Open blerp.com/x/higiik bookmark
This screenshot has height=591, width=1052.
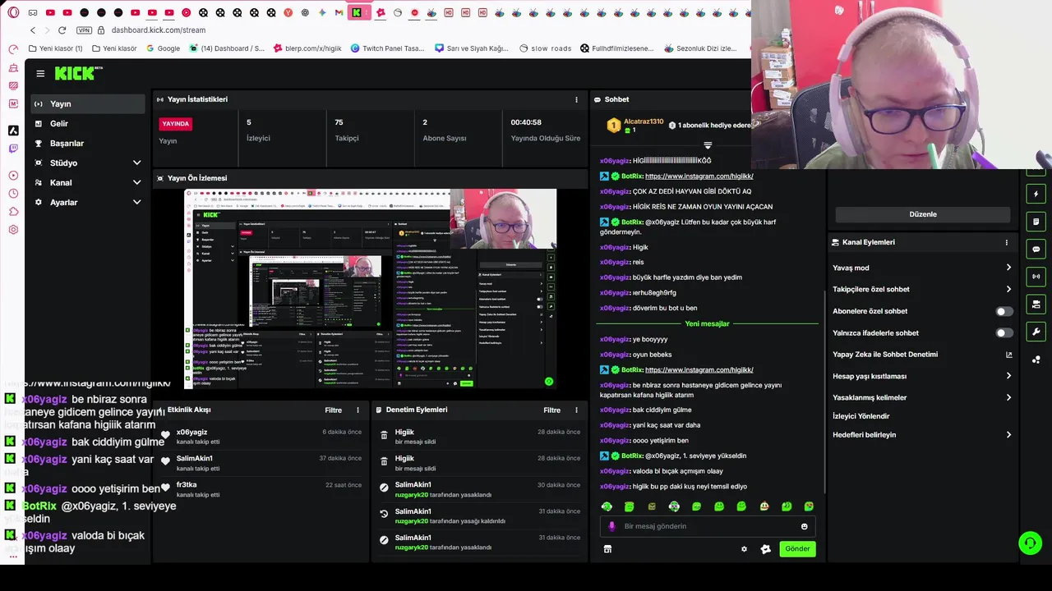click(307, 48)
